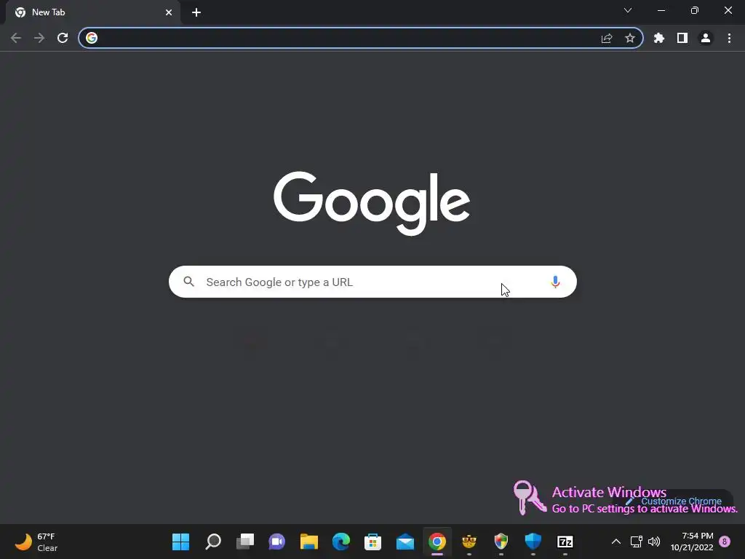Click the Google icon in address bar
The image size is (745, 559).
pyautogui.click(x=92, y=38)
